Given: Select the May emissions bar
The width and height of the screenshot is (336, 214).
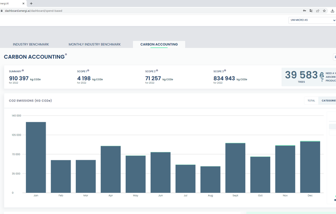Looking at the screenshot, I should coord(136,174).
